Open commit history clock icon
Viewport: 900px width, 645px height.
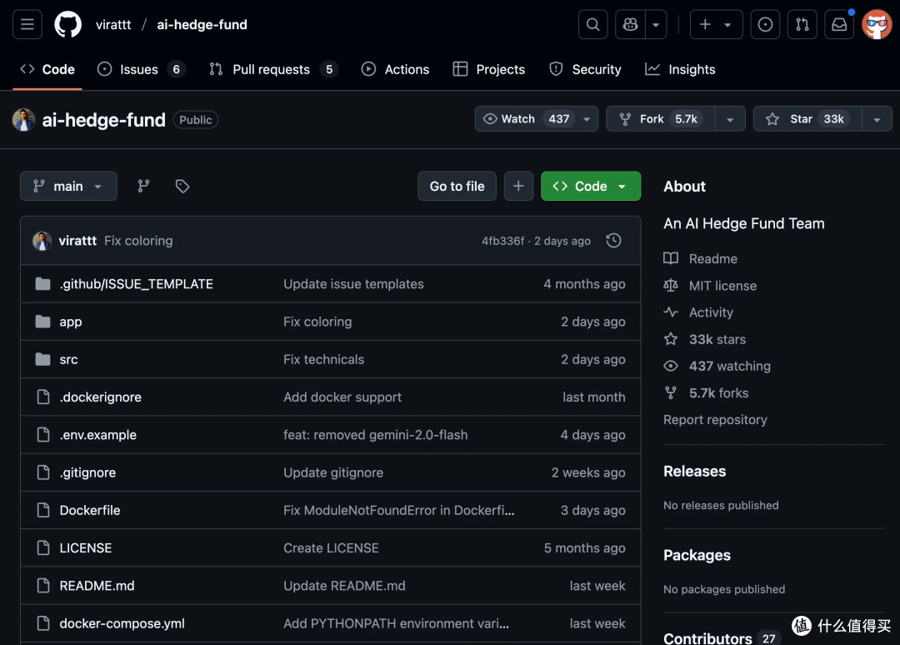[x=613, y=241]
